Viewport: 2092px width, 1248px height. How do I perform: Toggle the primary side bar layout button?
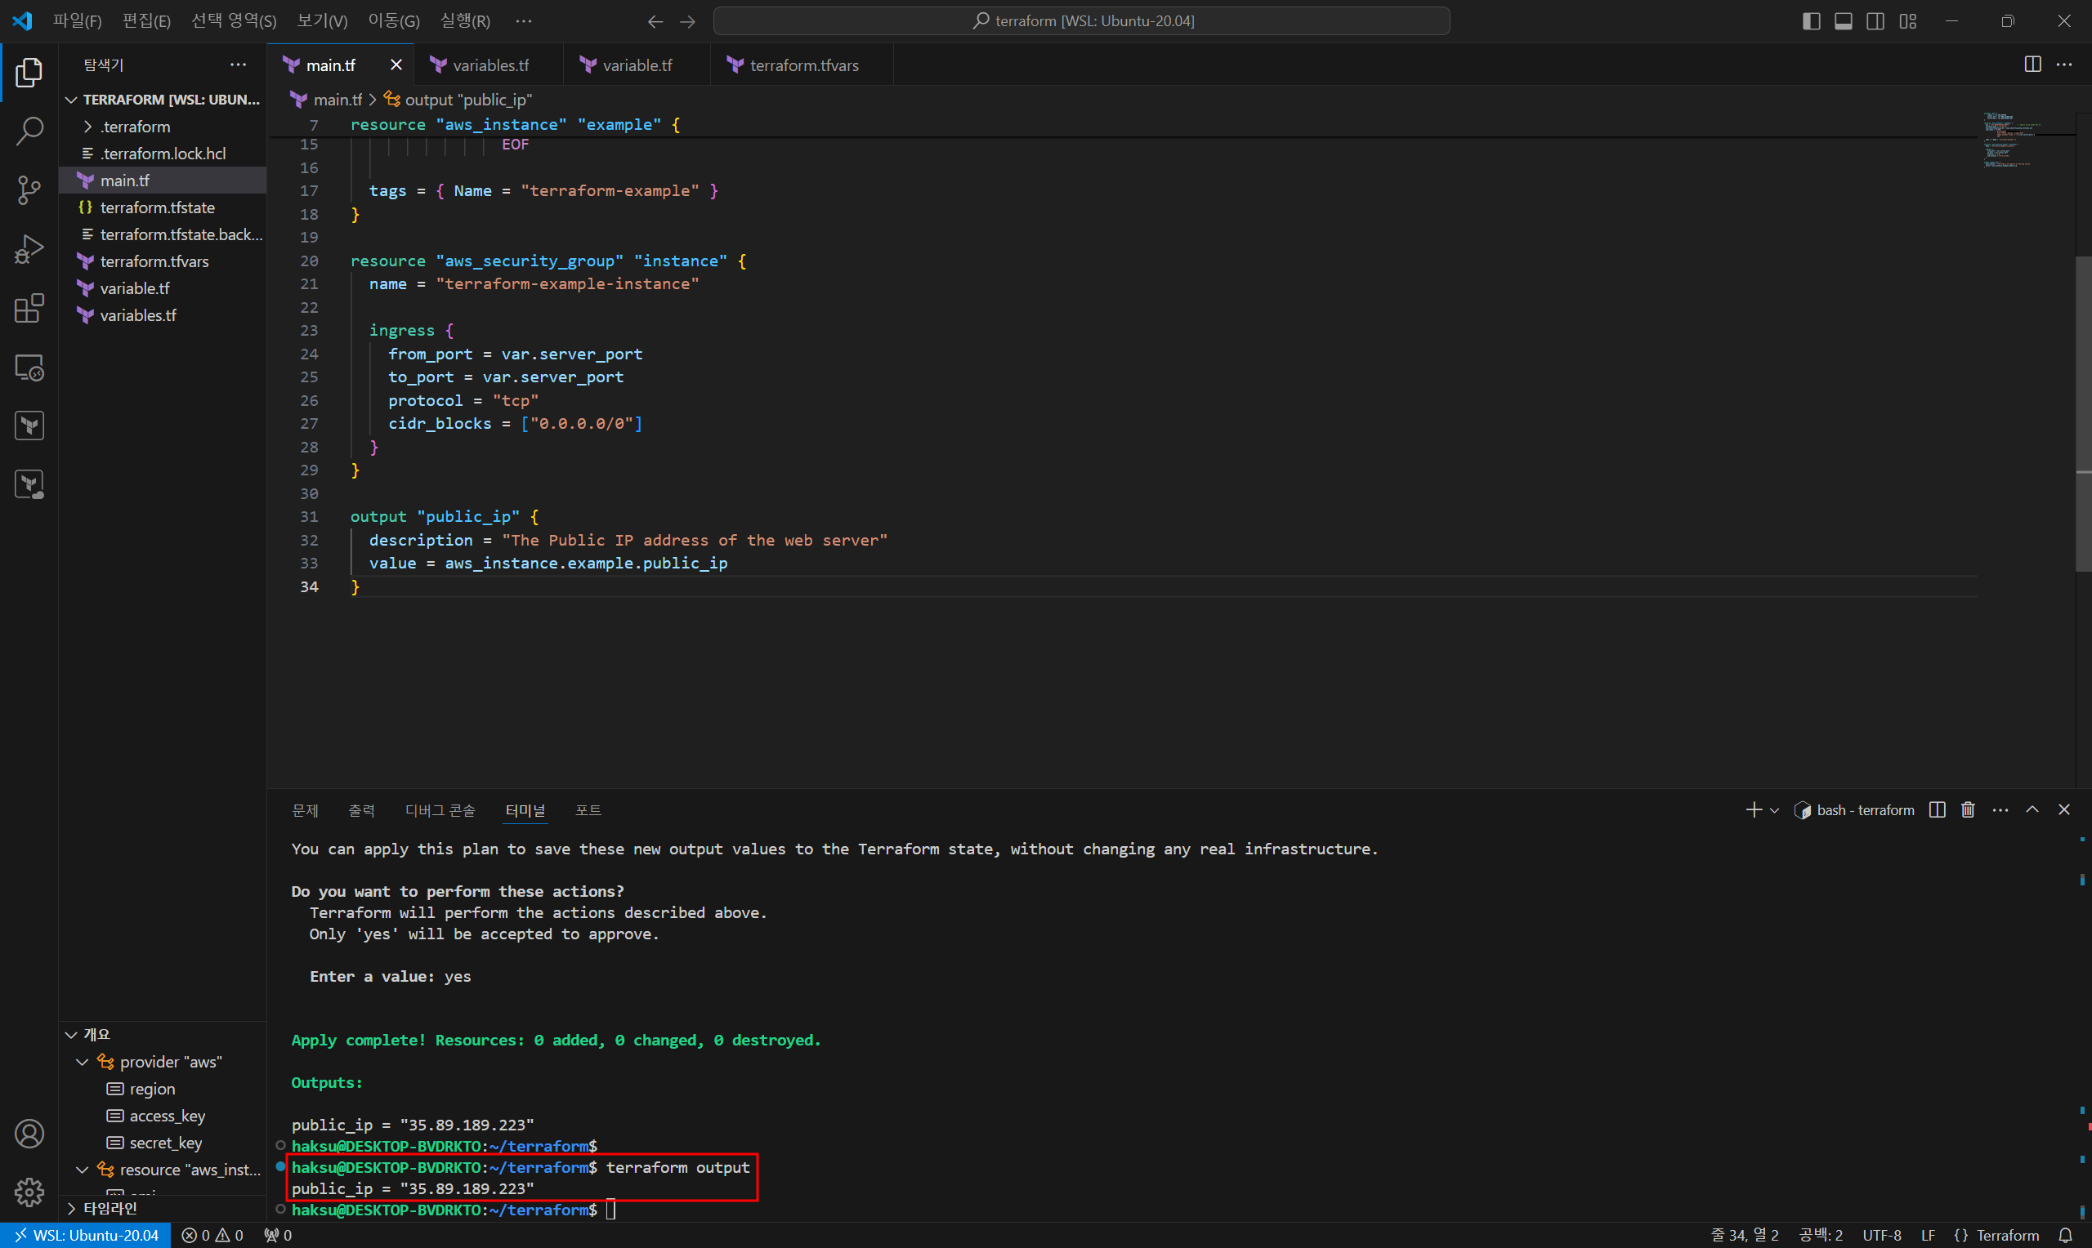pyautogui.click(x=1811, y=21)
